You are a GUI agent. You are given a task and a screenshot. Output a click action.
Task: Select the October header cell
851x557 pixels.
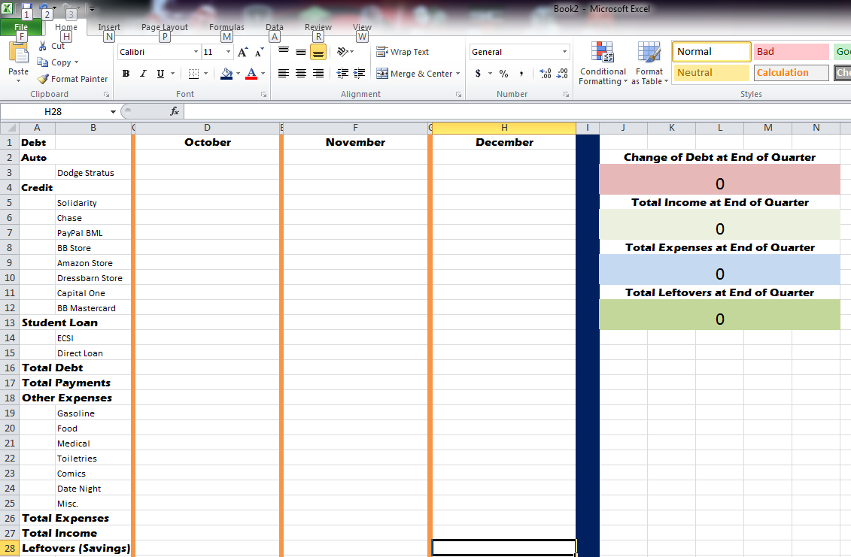tap(208, 142)
